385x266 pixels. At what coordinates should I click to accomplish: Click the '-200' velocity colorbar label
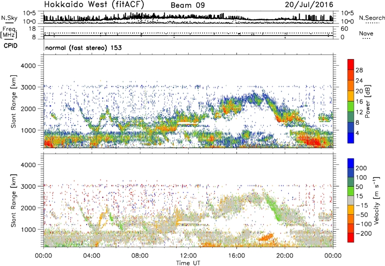point(363,233)
